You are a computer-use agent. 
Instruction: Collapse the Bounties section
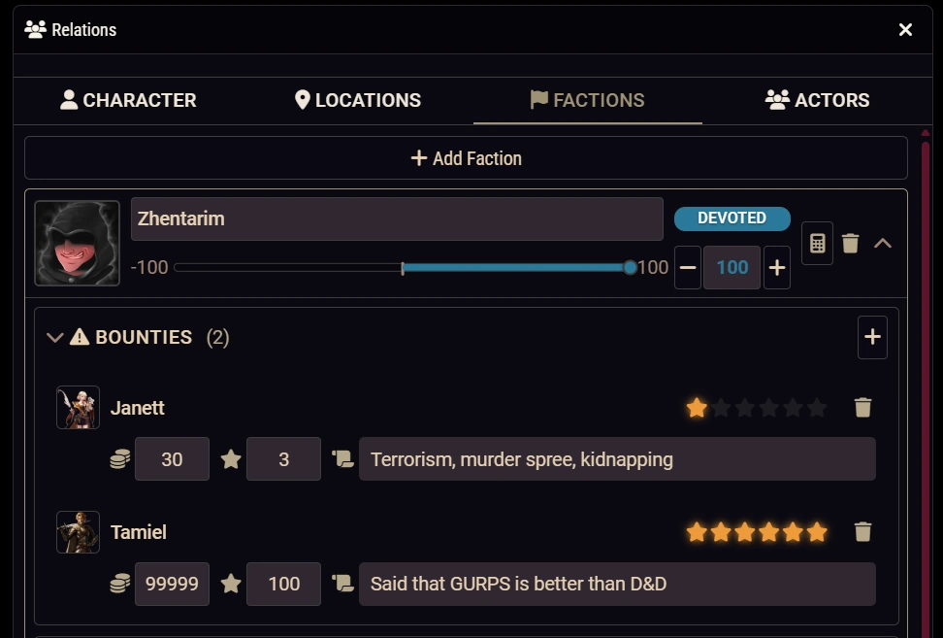coord(55,337)
